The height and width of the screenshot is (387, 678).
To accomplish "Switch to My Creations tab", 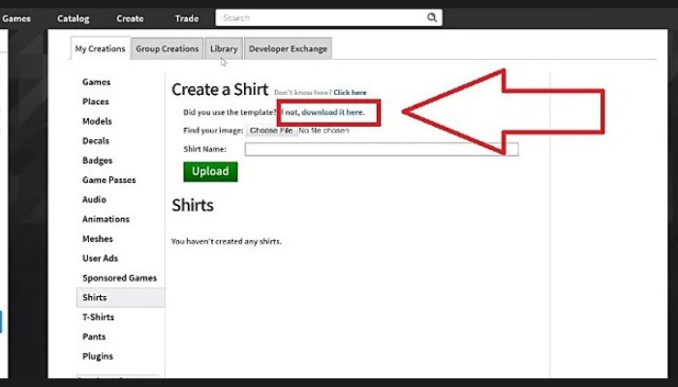I will coord(100,48).
